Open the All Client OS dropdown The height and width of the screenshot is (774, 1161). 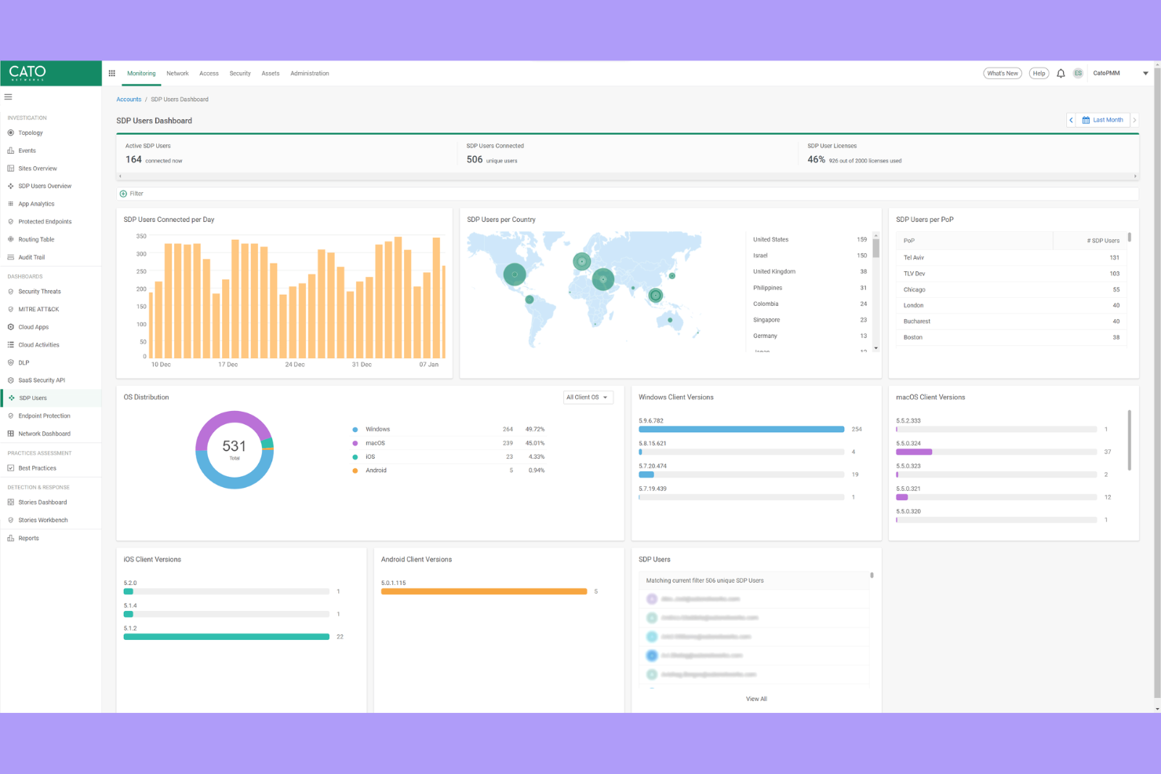[588, 397]
